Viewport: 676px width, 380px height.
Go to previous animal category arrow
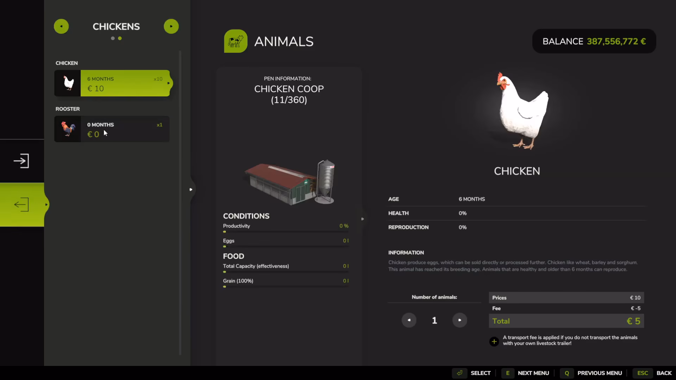[x=61, y=26]
